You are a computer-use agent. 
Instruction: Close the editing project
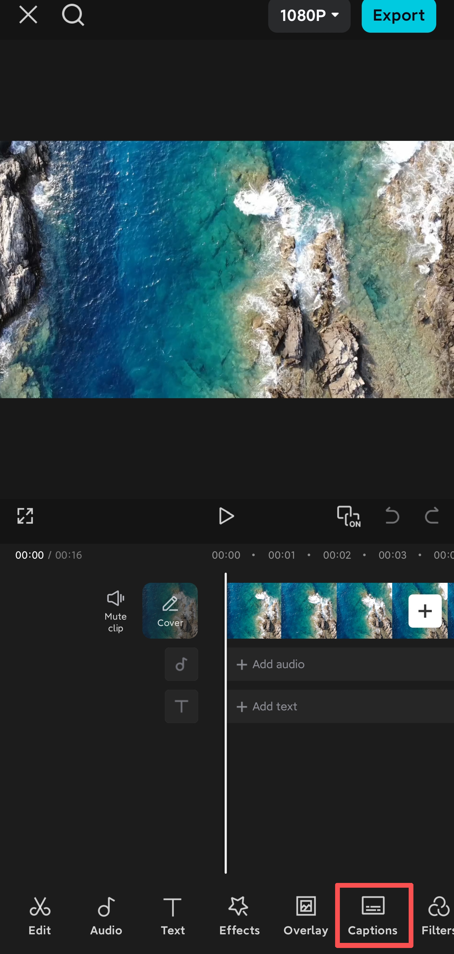[x=28, y=15]
